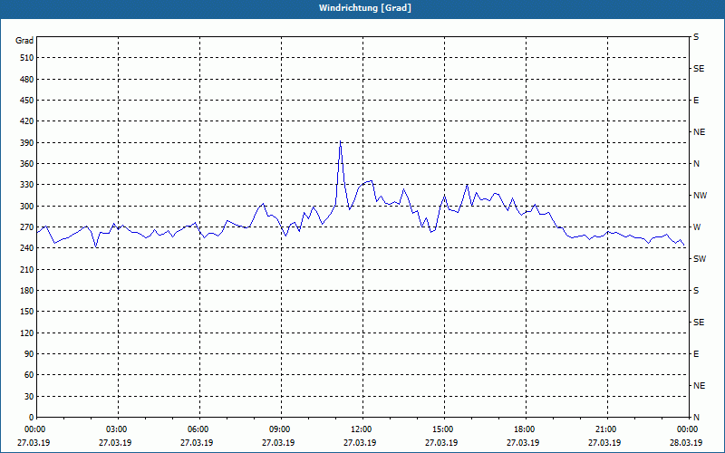Viewport: 725px width, 453px height.
Task: Click the 60 degree axis label
Action: 29,375
